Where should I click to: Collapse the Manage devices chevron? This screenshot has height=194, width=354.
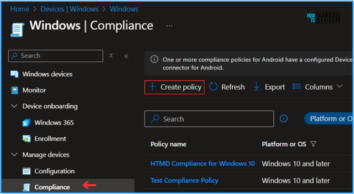pyautogui.click(x=14, y=155)
